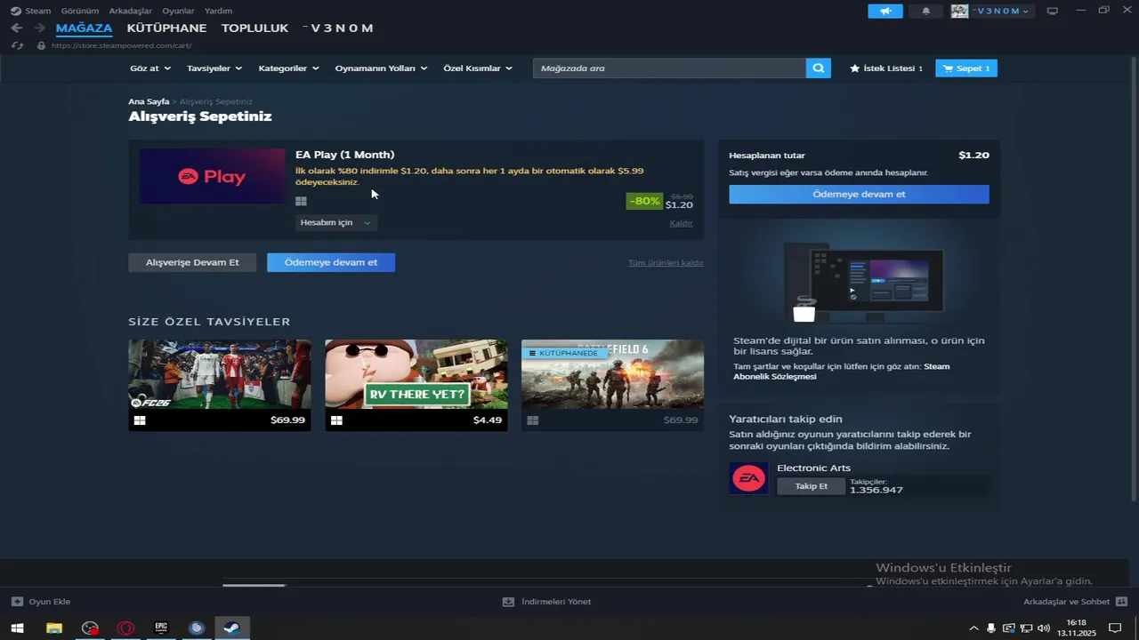Switch to the MAĞAZA tab
Image resolution: width=1139 pixels, height=640 pixels.
pyautogui.click(x=84, y=28)
